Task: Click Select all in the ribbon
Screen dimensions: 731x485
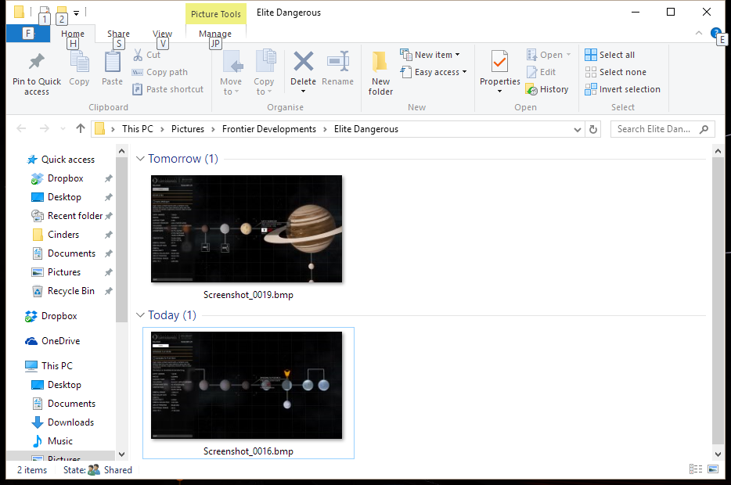Action: 610,55
